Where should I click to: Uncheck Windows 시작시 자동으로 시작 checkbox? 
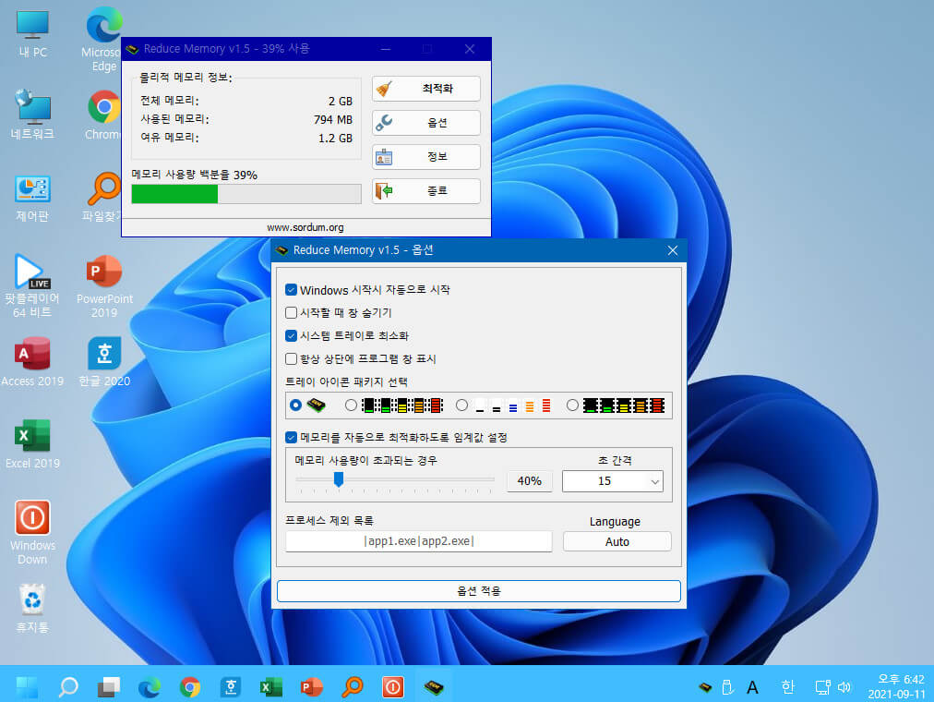[x=292, y=290]
